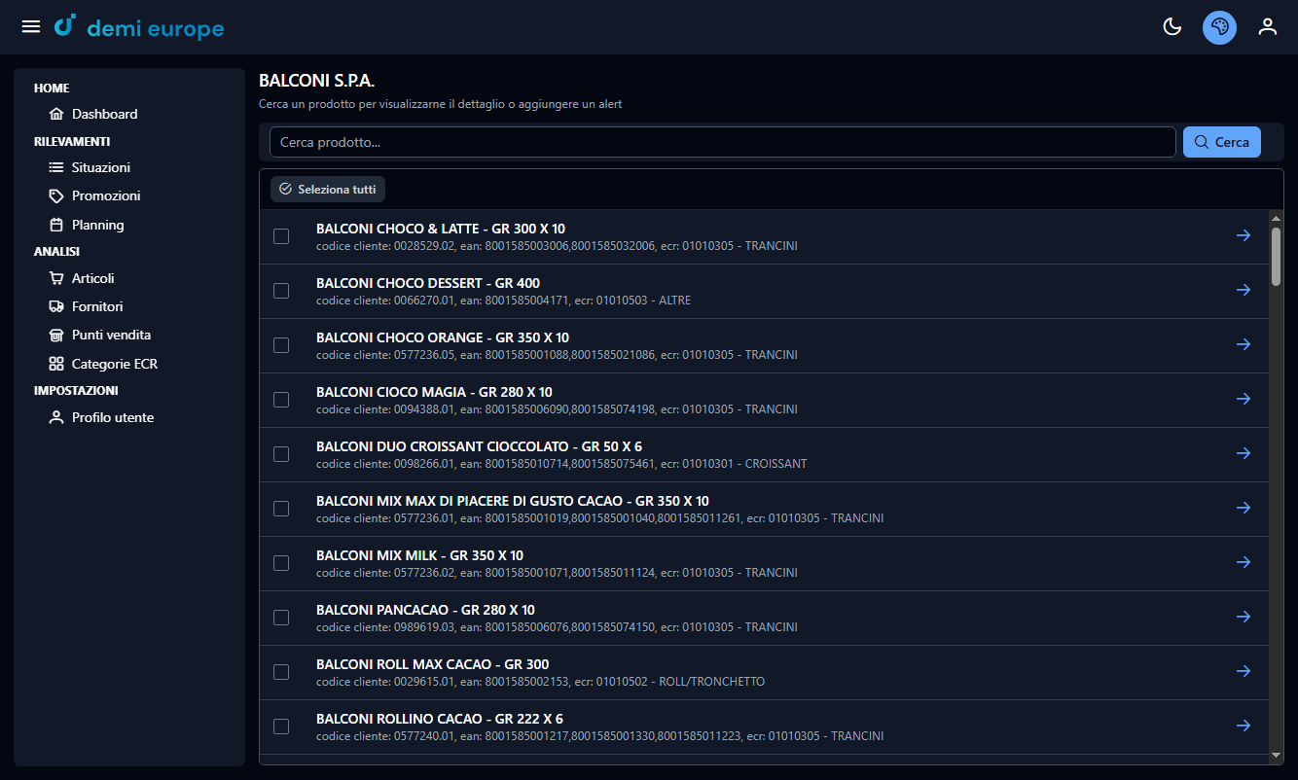Open Promozioni in sidebar
The width and height of the screenshot is (1298, 780).
(x=94, y=195)
